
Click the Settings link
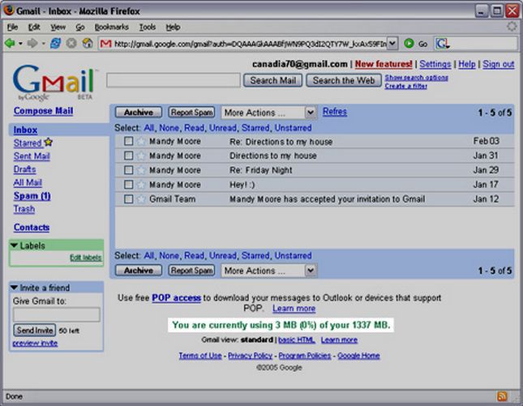pos(435,64)
